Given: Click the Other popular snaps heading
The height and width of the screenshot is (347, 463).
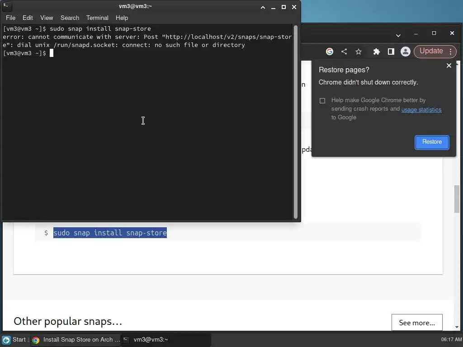Looking at the screenshot, I should click(68, 321).
